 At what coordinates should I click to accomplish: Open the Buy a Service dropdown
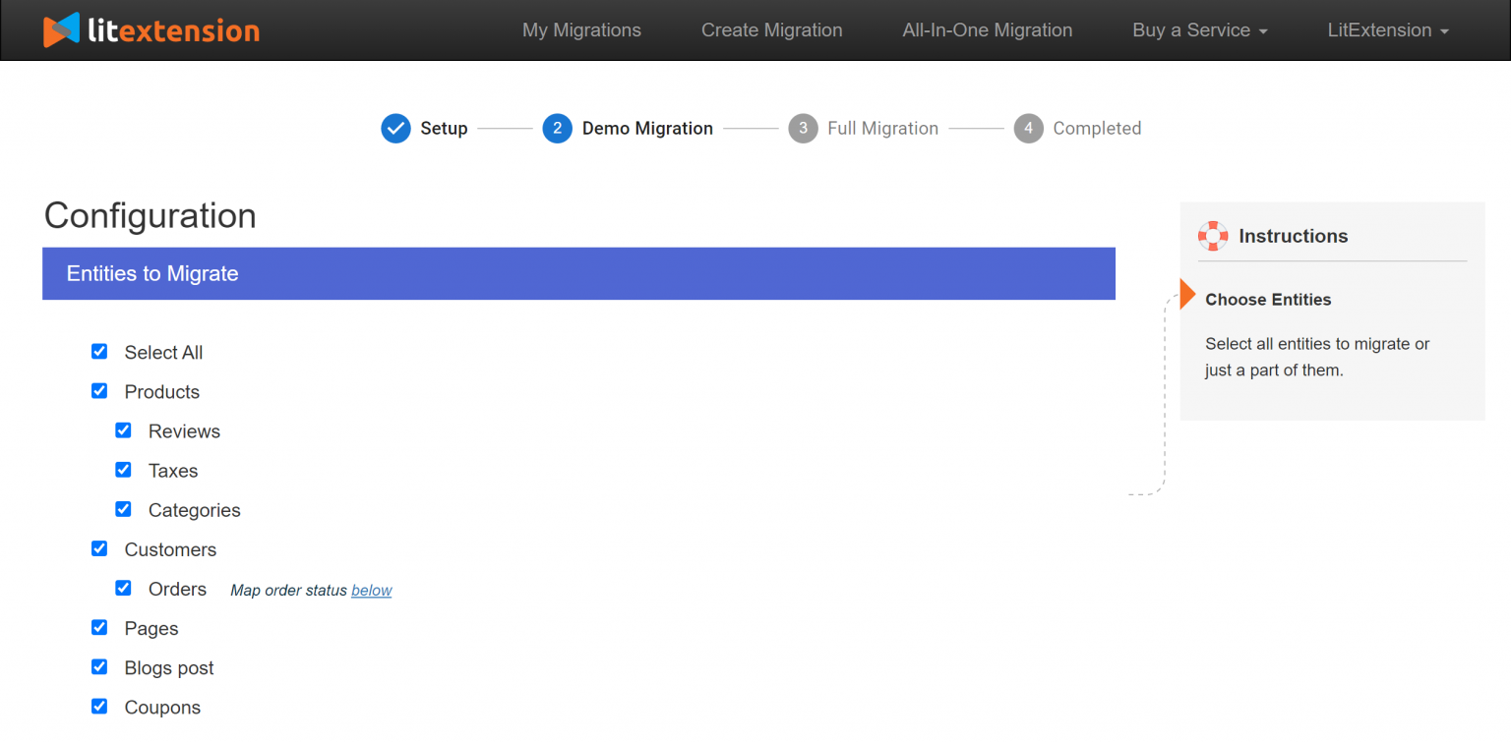coord(1199,29)
